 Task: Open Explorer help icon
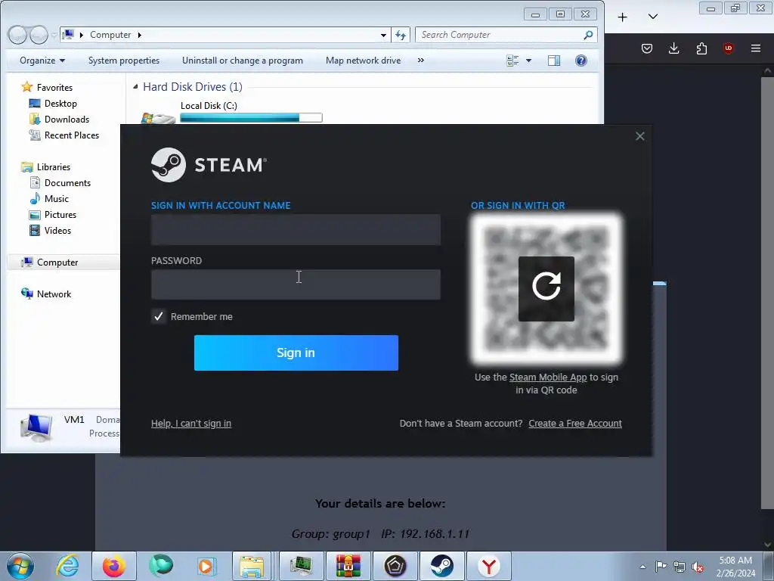[581, 61]
